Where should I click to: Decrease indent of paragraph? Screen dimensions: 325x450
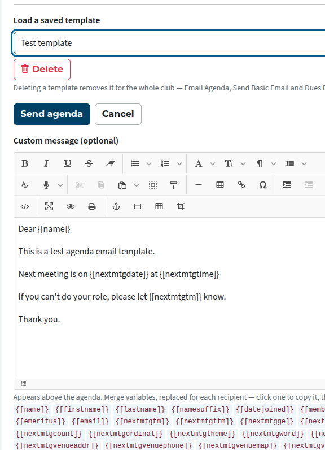pyautogui.click(x=309, y=185)
